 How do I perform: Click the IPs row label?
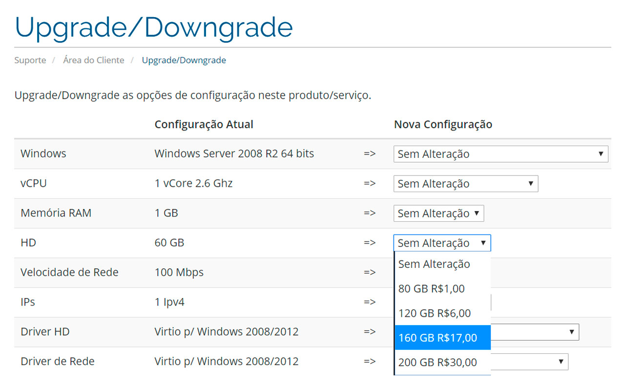coord(28,302)
